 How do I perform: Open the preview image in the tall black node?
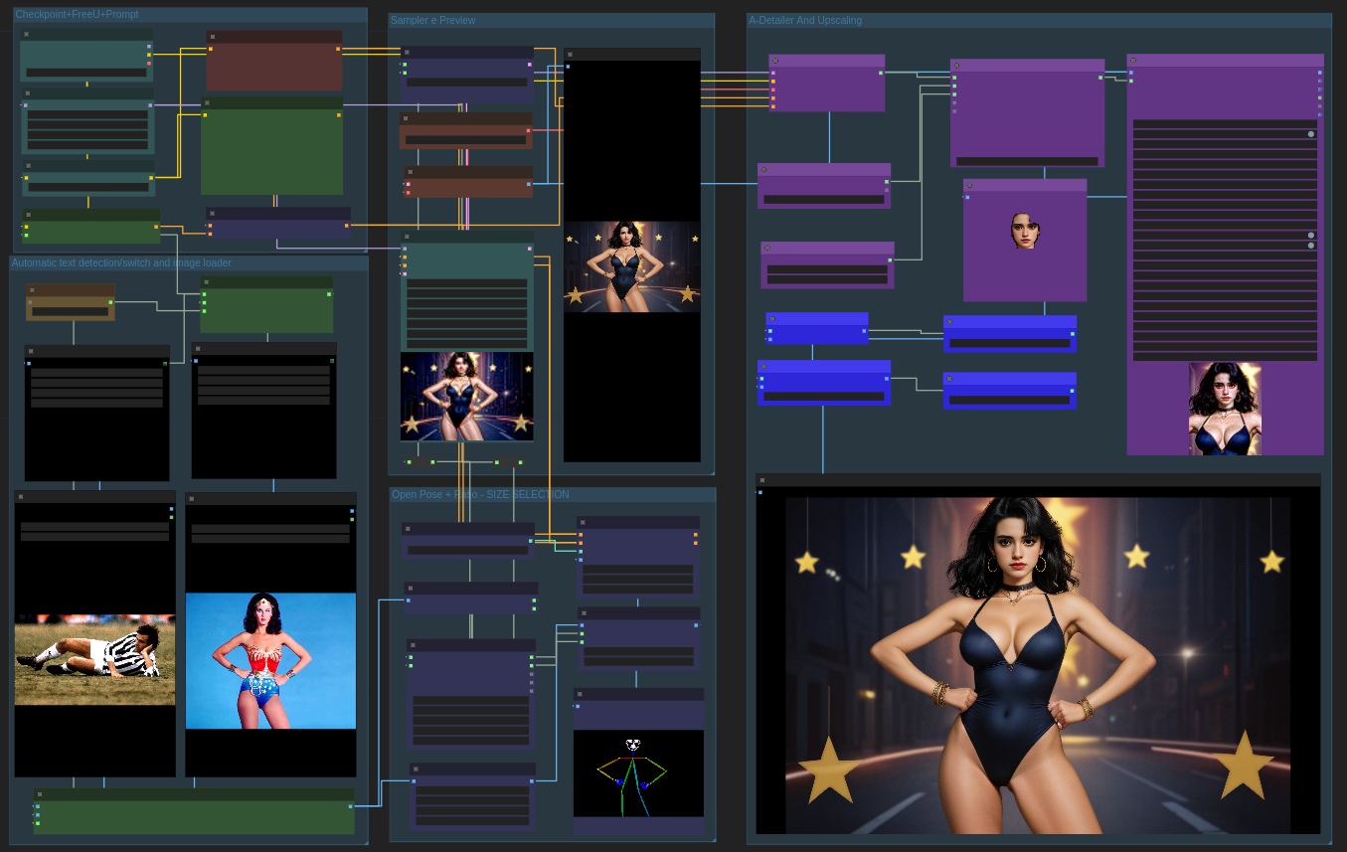[631, 266]
